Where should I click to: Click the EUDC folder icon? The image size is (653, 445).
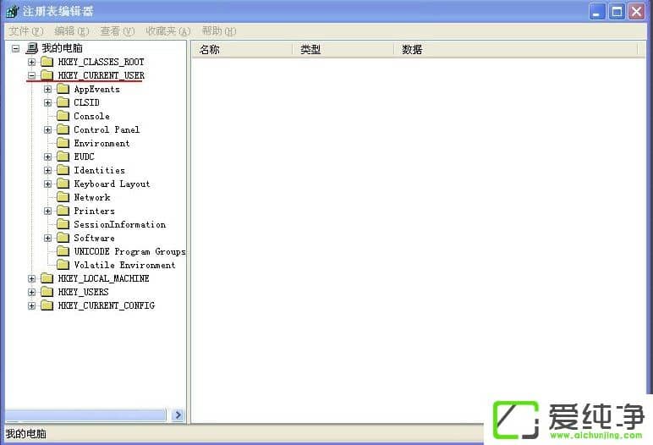tap(63, 157)
